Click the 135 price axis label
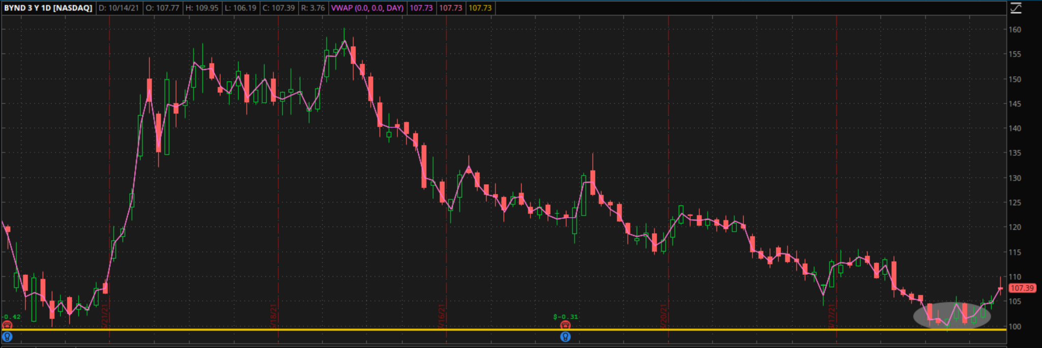 (1015, 153)
